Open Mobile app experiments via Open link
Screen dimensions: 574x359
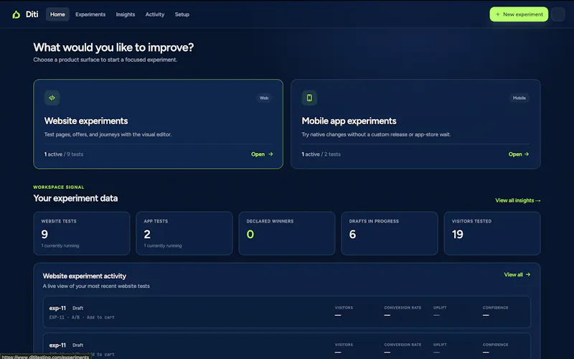click(x=519, y=154)
